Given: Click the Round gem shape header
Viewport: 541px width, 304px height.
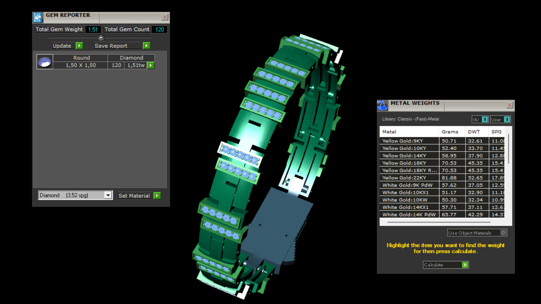Looking at the screenshot, I should tap(81, 58).
